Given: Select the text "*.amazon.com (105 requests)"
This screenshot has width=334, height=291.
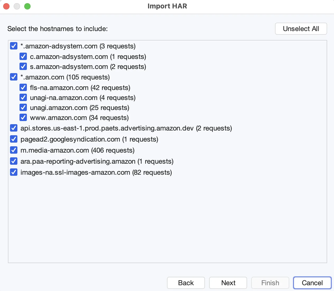Looking at the screenshot, I should 65,77.
